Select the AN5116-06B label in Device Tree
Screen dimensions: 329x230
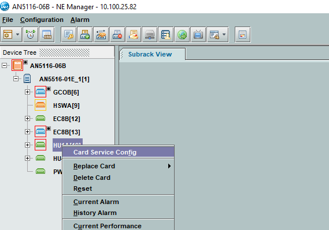coord(48,66)
